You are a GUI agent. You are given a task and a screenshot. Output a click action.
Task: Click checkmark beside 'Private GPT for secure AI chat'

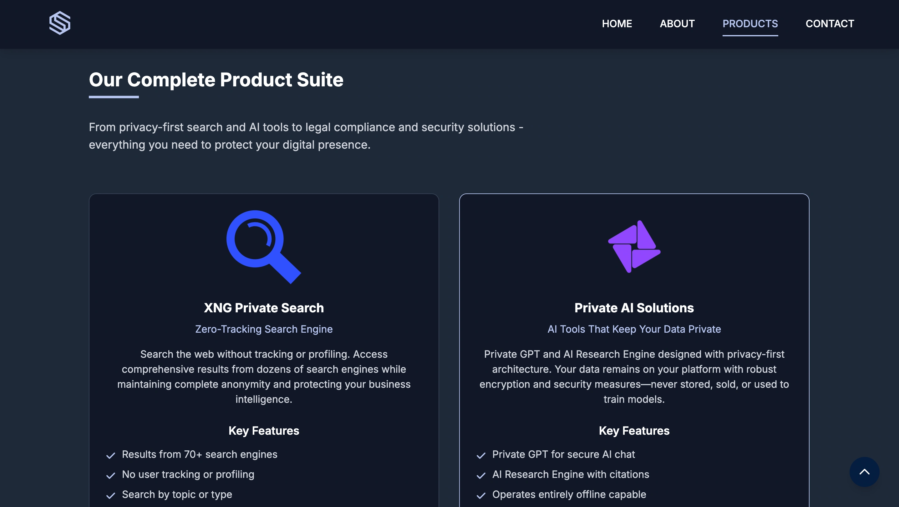(x=481, y=455)
